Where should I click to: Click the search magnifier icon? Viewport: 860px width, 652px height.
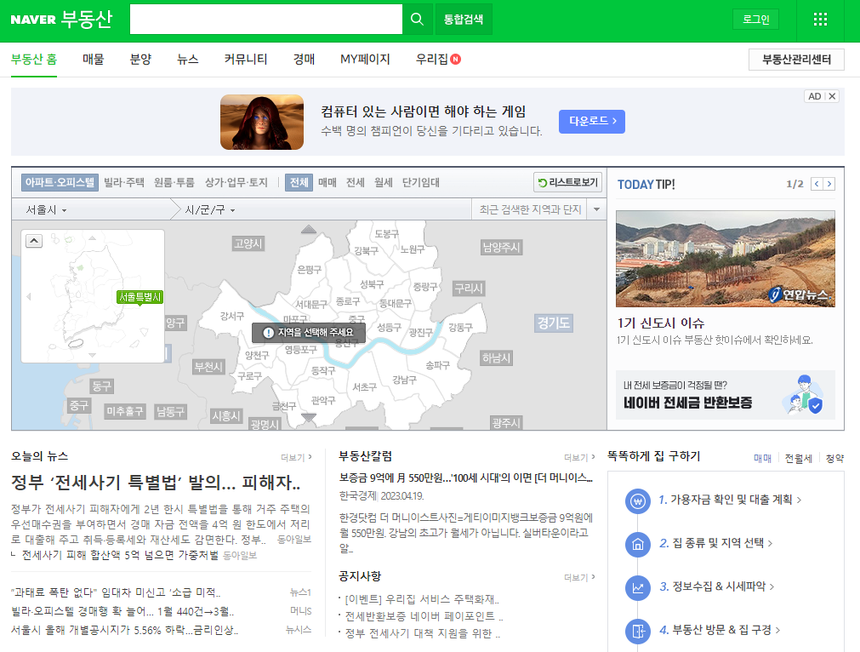tap(417, 20)
